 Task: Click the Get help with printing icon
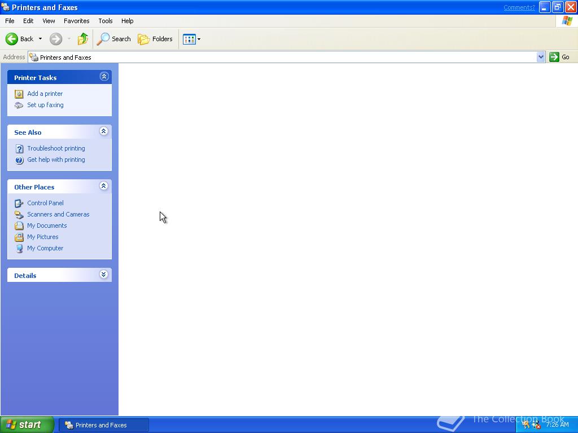coord(19,160)
